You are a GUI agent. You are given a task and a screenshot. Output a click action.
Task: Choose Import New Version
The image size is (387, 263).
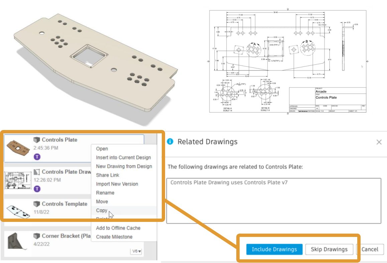tap(117, 184)
